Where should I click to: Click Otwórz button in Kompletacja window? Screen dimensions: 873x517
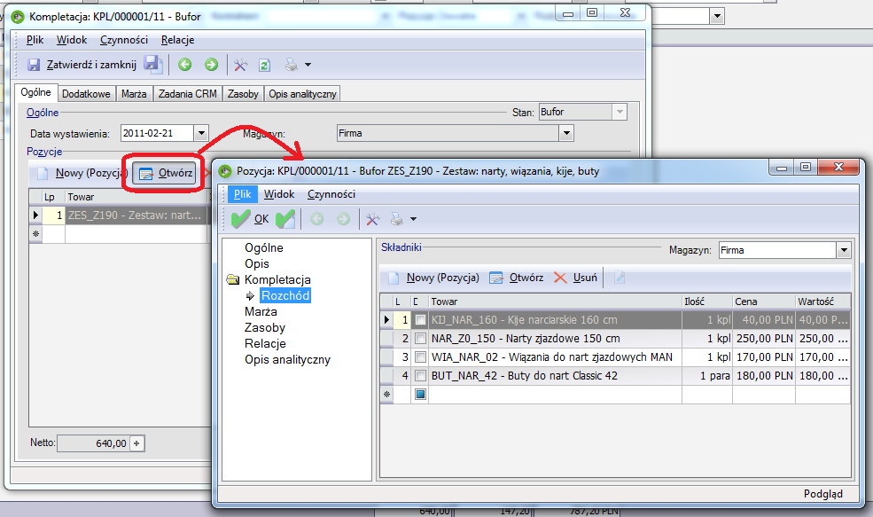166,173
